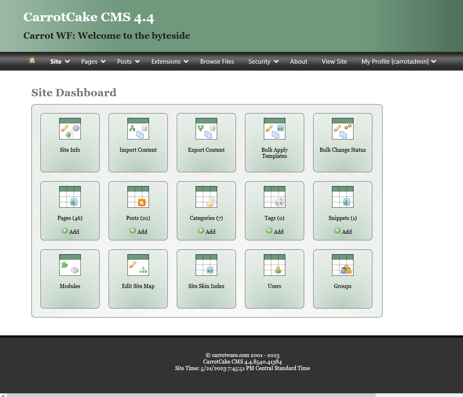Viewport: 463px width, 397px height.
Task: Select the Posts menu label in nav bar
Action: point(124,61)
